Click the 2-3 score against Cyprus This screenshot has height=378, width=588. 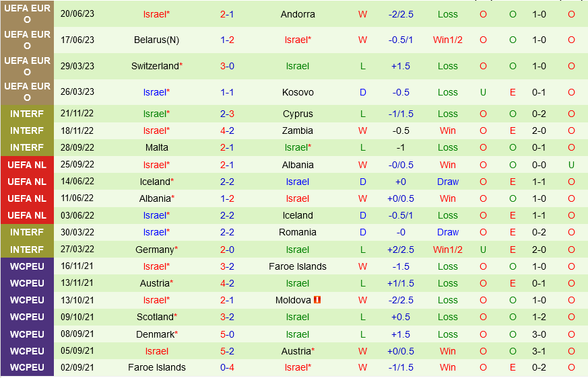pyautogui.click(x=227, y=114)
